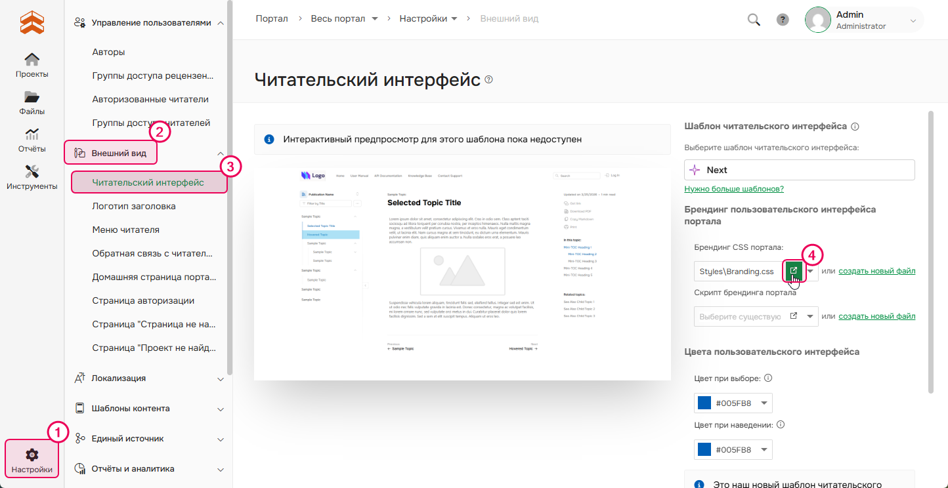948x488 pixels.
Task: Click the sidebar vertical scrollbar
Action: pos(229,187)
